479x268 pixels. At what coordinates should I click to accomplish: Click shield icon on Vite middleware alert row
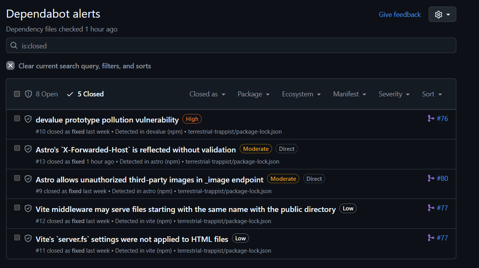[x=28, y=208]
